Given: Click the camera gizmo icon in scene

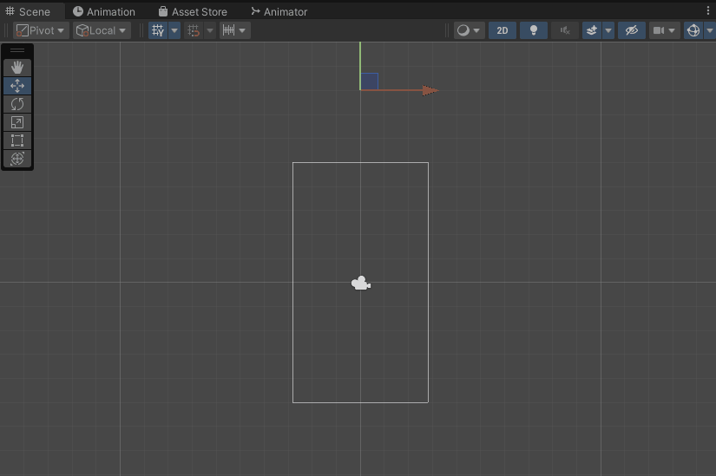Looking at the screenshot, I should pos(361,283).
